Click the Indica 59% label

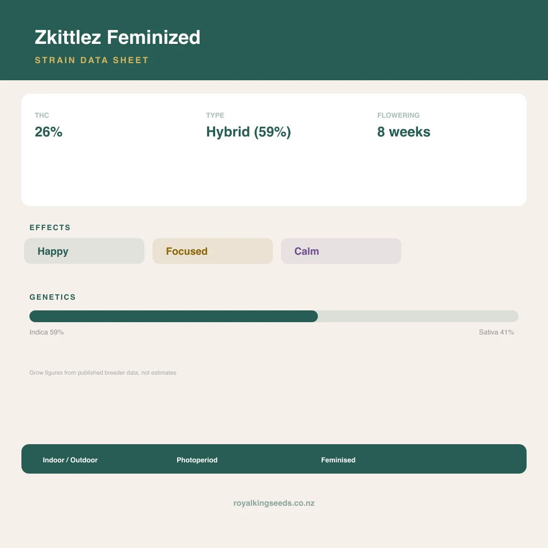(x=47, y=332)
